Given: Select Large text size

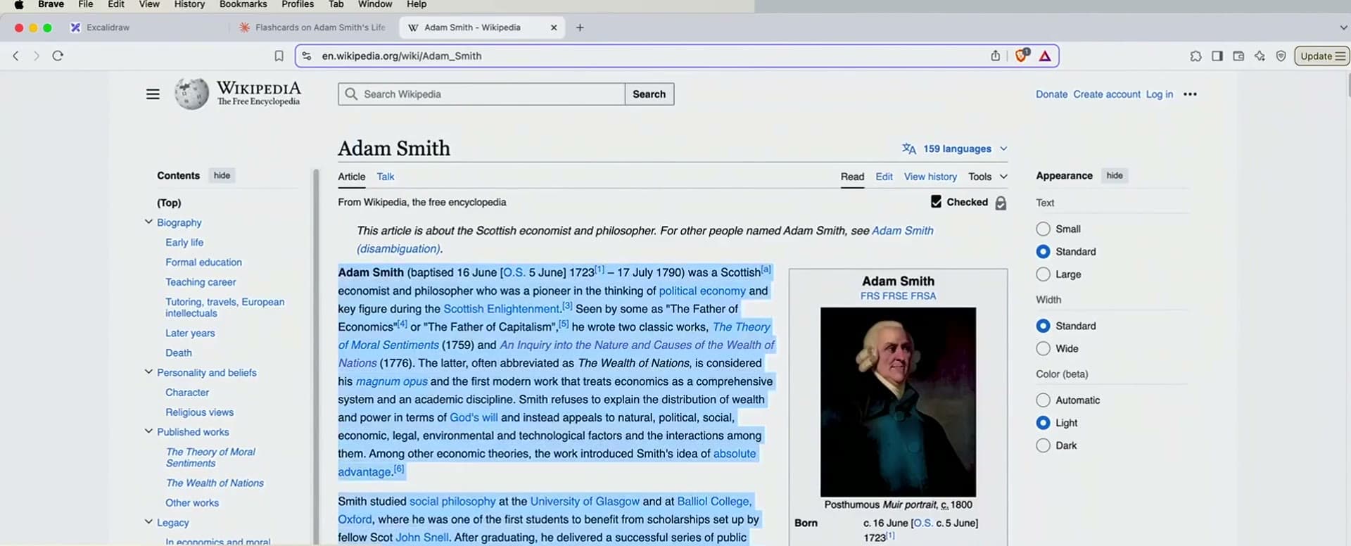Looking at the screenshot, I should [1043, 274].
